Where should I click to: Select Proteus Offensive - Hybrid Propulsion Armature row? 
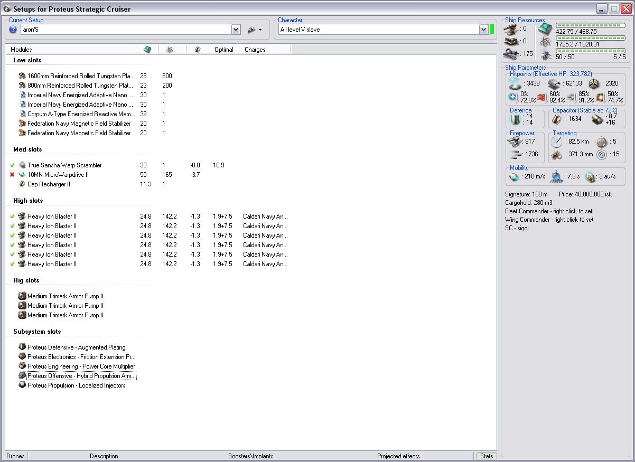coord(77,376)
